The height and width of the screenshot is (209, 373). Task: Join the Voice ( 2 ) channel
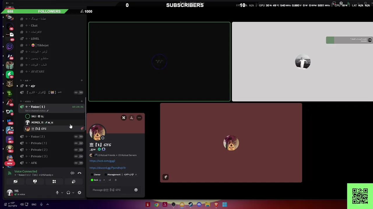tap(51, 136)
